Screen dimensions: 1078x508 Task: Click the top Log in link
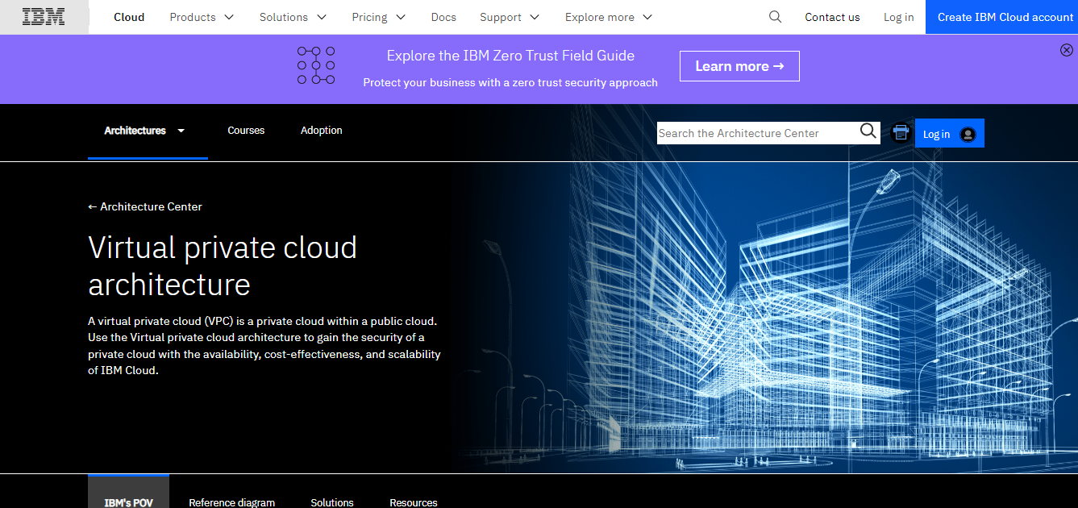click(898, 17)
